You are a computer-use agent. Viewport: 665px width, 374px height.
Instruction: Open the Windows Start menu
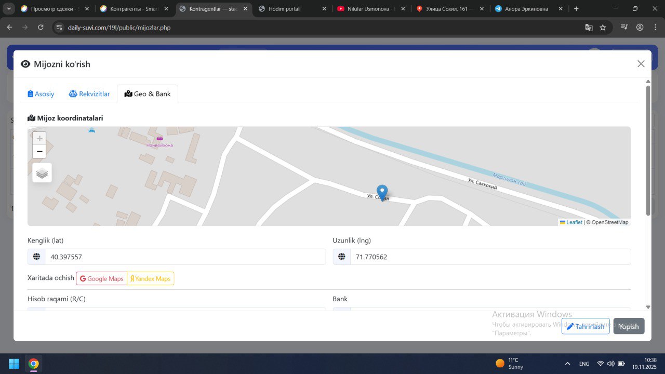pos(14,364)
